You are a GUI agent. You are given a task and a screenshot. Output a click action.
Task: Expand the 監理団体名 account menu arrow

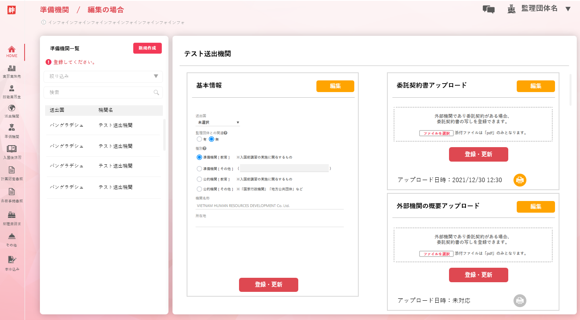point(568,9)
